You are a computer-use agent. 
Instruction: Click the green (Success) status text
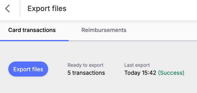tap(171, 73)
